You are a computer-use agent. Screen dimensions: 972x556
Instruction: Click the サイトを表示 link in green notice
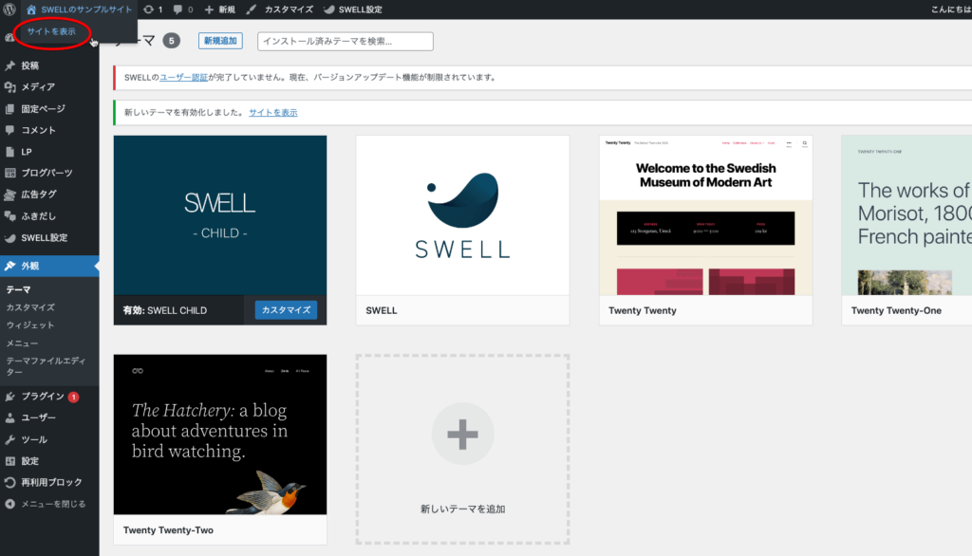272,112
